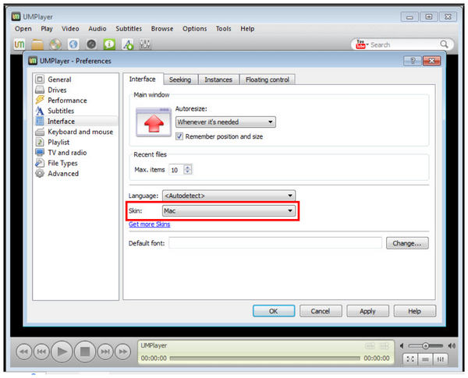Switch to the Floating control tab

coord(267,79)
